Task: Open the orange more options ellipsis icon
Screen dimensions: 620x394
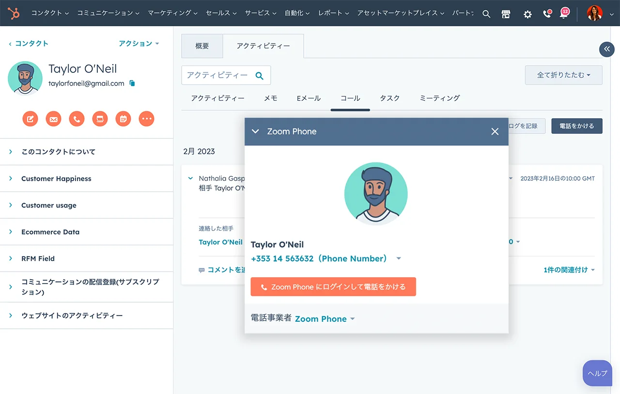Action: coord(146,119)
